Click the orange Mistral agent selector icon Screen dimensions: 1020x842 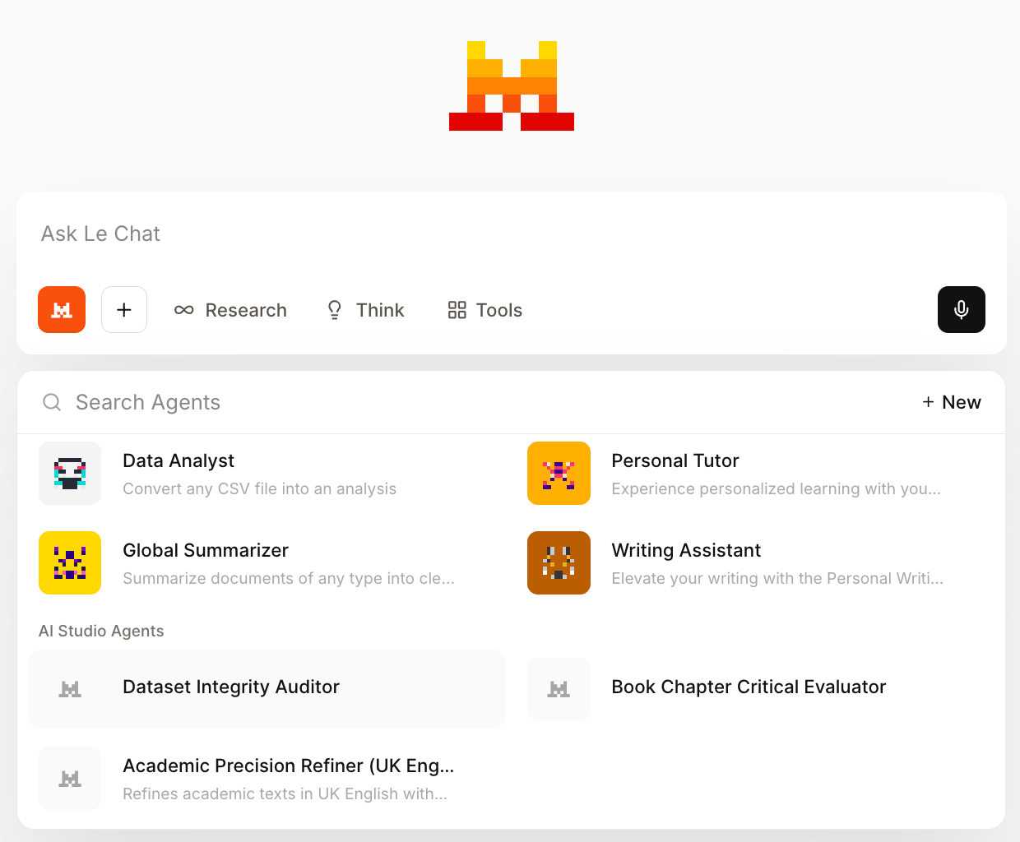[x=62, y=310]
